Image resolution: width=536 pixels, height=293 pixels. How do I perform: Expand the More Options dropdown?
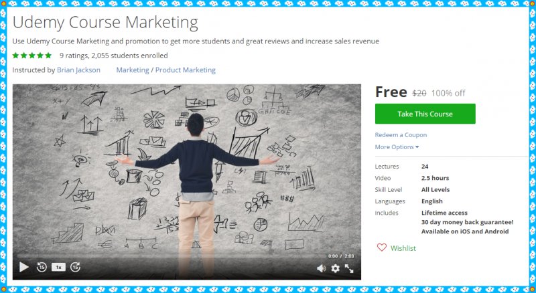pos(397,147)
